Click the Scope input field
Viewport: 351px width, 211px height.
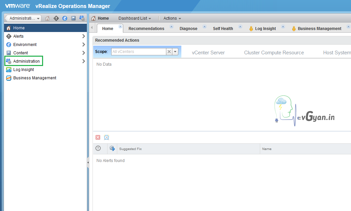click(x=139, y=52)
